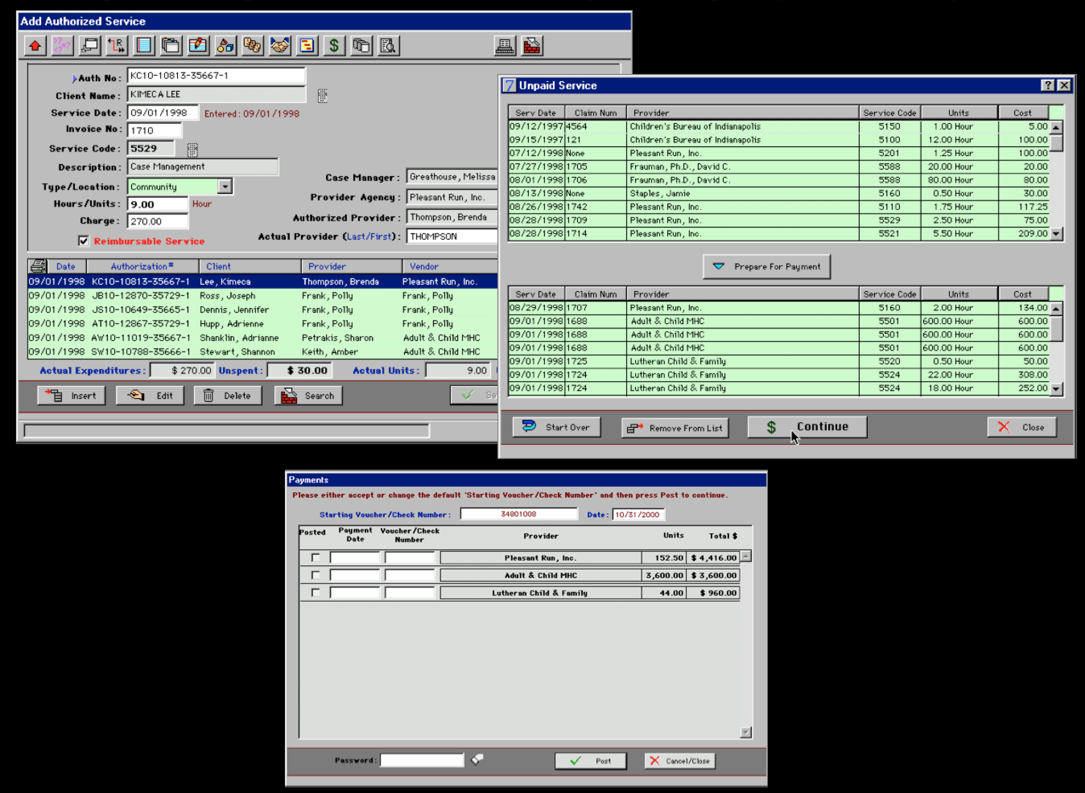Screen dimensions: 1085x793
Task: Click Close button in Unpaid Service
Action: [1022, 427]
